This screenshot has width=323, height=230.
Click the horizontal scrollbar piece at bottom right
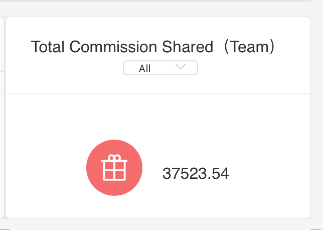(x=317, y=229)
